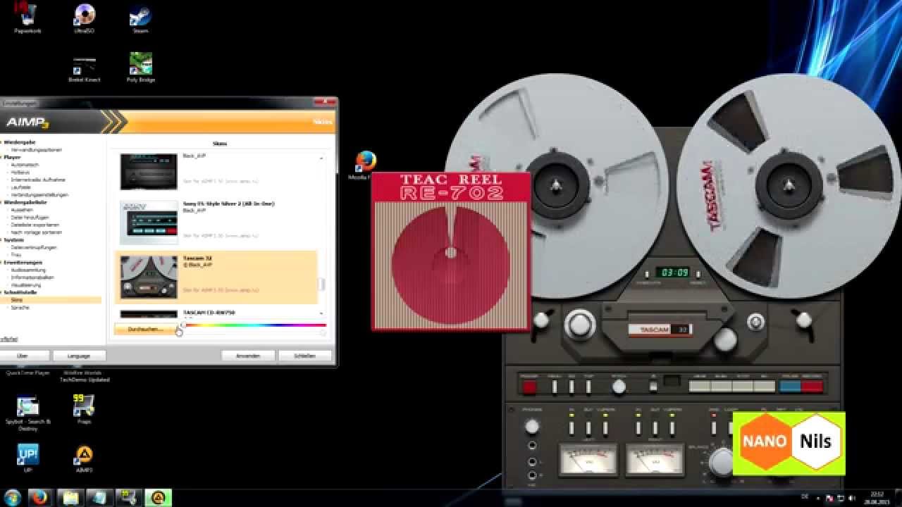Viewport: 902px width, 507px height.
Task: Open the Windows Start menu
Action: click(12, 497)
